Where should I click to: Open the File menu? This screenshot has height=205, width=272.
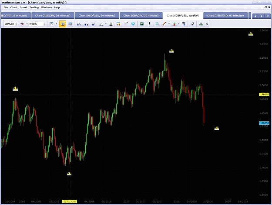tap(6, 7)
